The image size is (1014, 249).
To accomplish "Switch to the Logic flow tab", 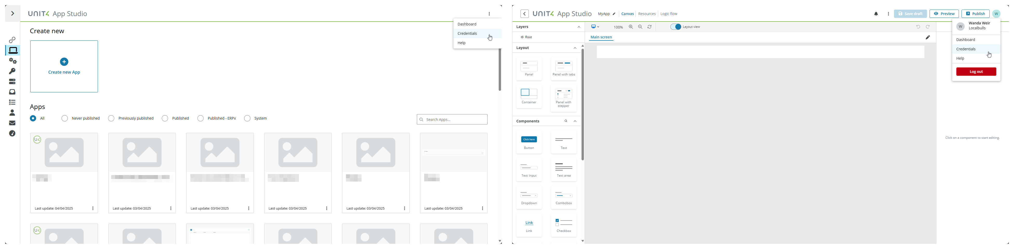I will click(x=669, y=14).
